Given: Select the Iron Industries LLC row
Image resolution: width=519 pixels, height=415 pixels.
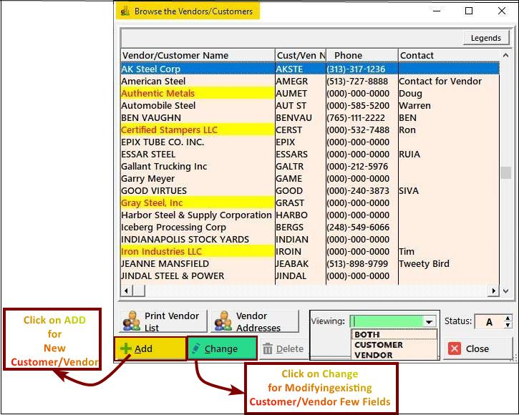Looking at the screenshot, I should [310, 252].
